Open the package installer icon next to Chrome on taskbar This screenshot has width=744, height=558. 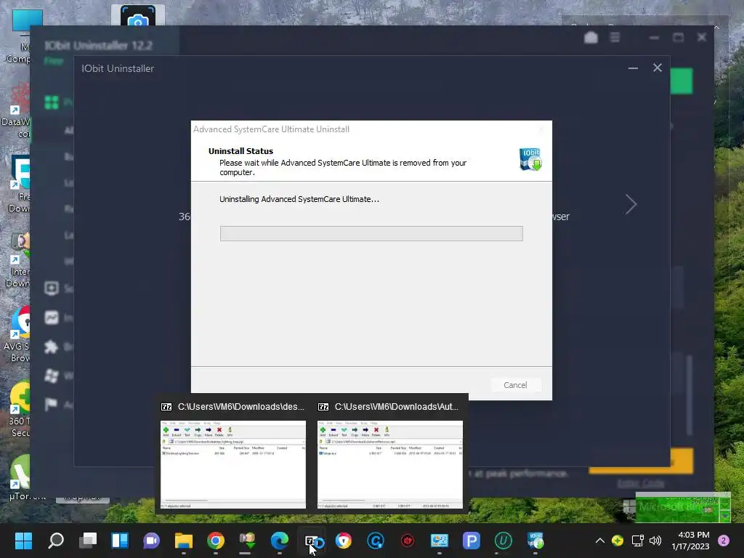coord(247,541)
